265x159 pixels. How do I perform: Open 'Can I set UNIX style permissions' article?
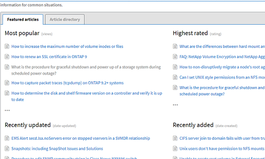click(x=222, y=77)
